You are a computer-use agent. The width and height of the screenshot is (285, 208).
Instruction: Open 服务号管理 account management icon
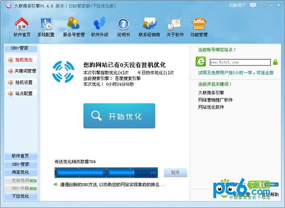point(74,27)
